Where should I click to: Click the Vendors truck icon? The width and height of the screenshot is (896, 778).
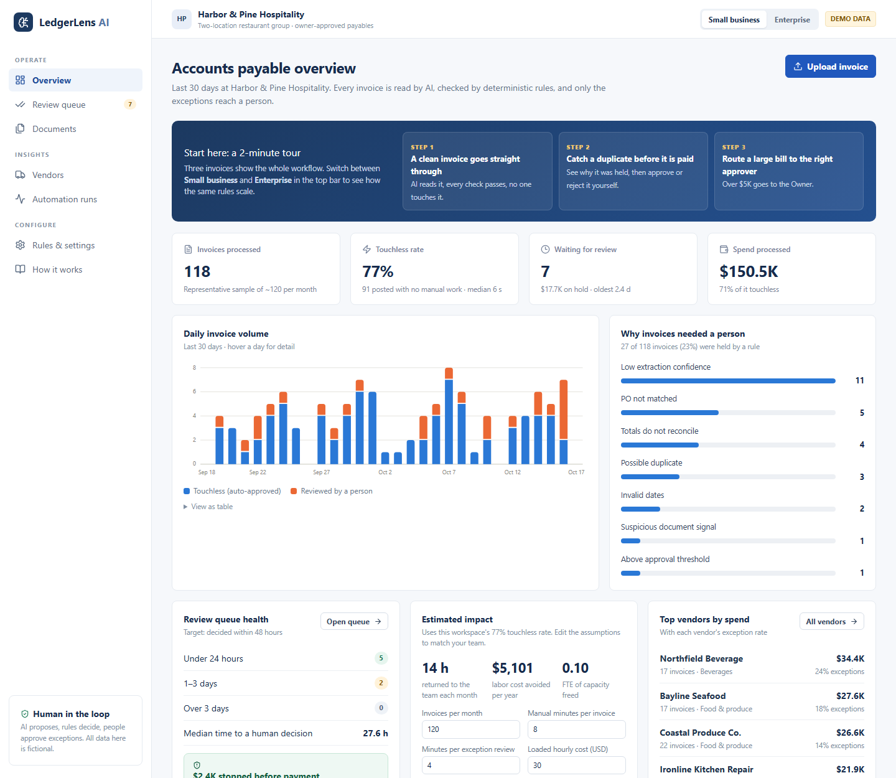coord(21,175)
